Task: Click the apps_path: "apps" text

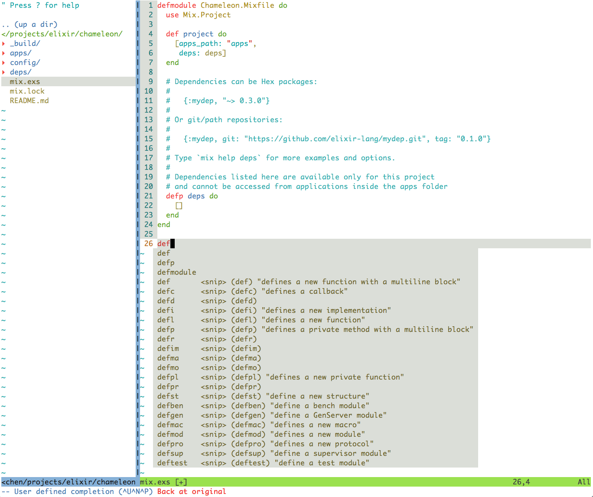Action: tap(216, 43)
